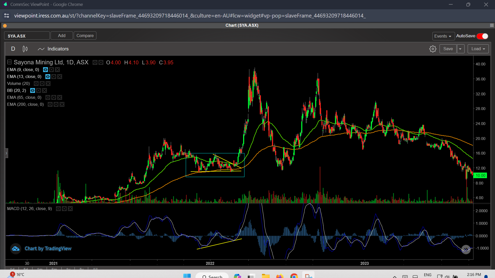The width and height of the screenshot is (495, 278).
Task: Open the candlestick chart style selector
Action: [25, 49]
